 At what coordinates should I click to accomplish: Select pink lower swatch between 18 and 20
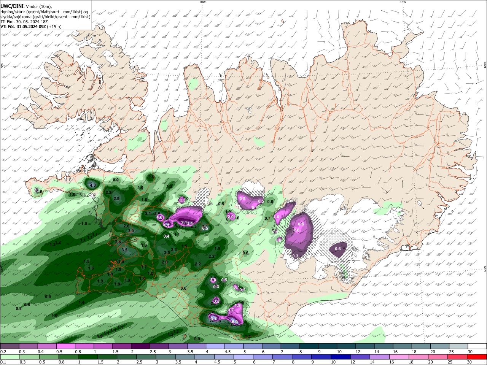click(x=418, y=357)
